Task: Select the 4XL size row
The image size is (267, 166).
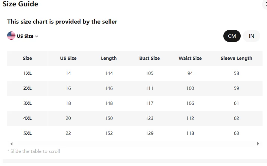Action: point(27,118)
